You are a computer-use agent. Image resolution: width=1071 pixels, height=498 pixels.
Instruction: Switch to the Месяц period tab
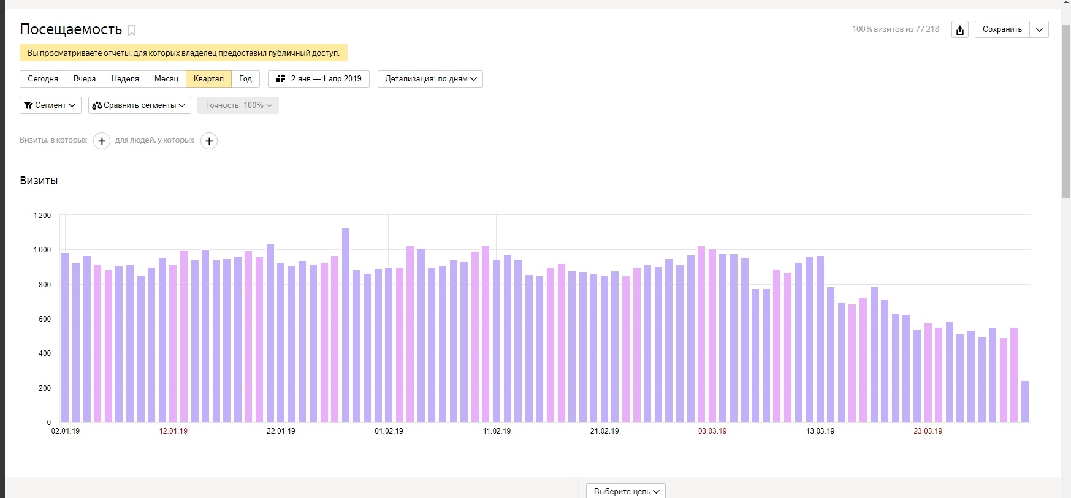click(x=166, y=79)
